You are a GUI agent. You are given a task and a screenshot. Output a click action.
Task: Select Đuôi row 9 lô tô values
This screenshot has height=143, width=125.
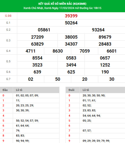(x=96, y=141)
